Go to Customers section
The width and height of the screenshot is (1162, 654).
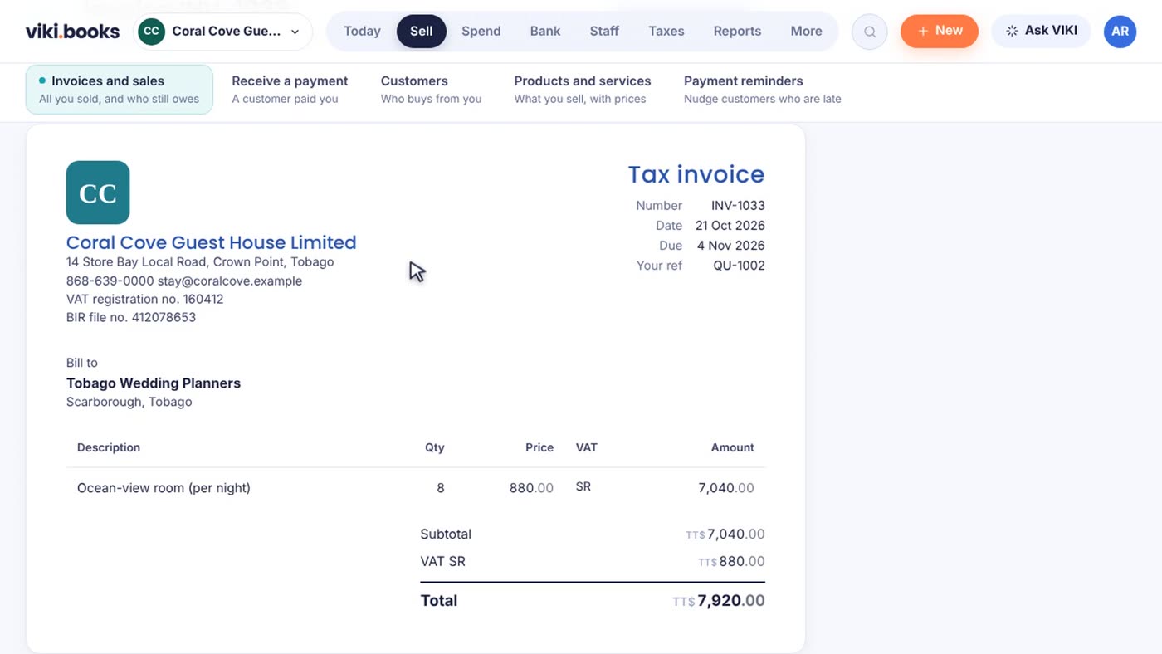click(431, 90)
